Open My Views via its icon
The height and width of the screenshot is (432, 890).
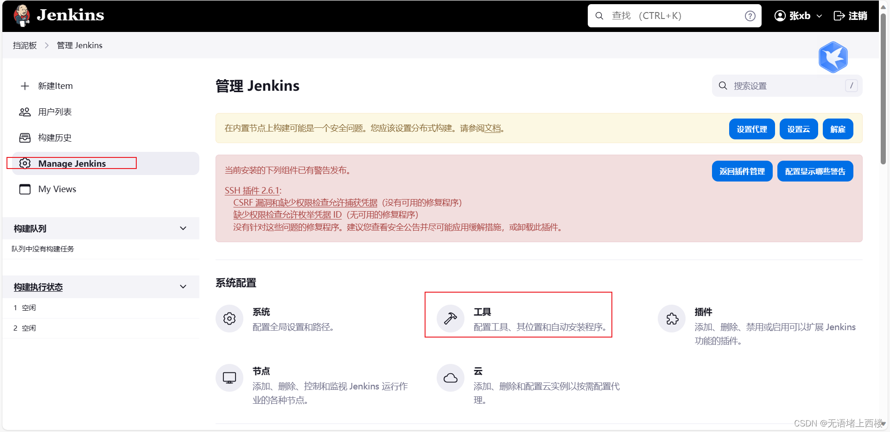tap(24, 189)
